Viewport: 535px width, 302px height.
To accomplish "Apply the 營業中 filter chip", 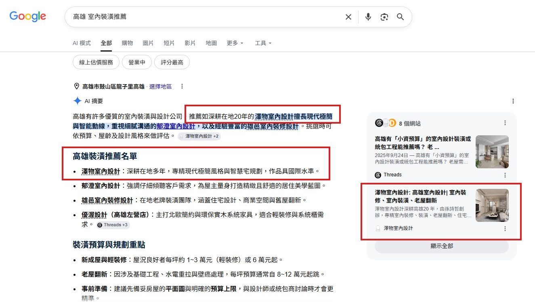I will click(137, 62).
